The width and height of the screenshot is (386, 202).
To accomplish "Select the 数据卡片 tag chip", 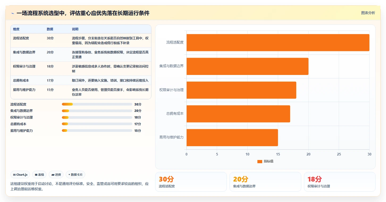I will pyautogui.click(x=75, y=175).
